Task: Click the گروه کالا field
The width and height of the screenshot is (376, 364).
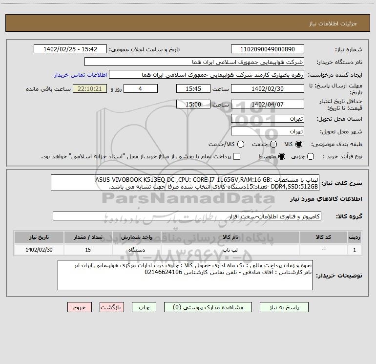Action: coord(187,216)
